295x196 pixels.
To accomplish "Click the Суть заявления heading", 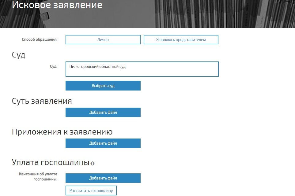I will (x=42, y=101).
